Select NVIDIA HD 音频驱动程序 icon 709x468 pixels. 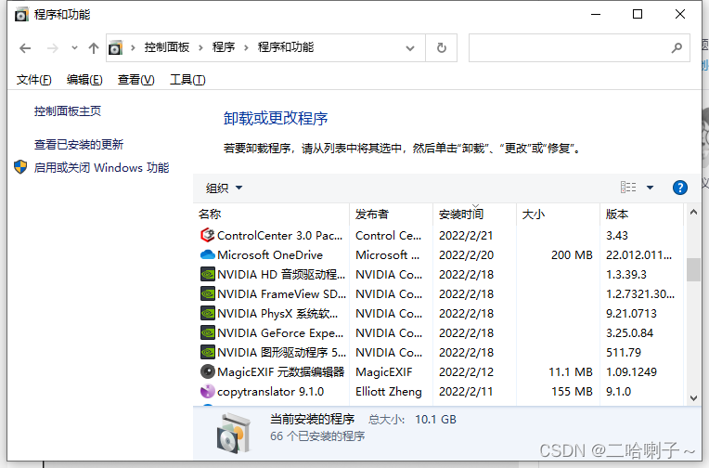click(x=208, y=274)
